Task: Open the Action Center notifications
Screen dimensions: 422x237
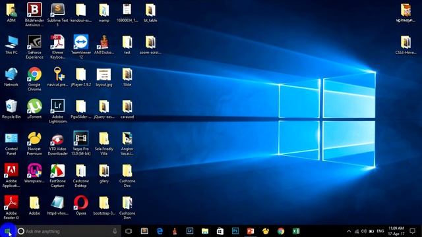Action: (412, 231)
